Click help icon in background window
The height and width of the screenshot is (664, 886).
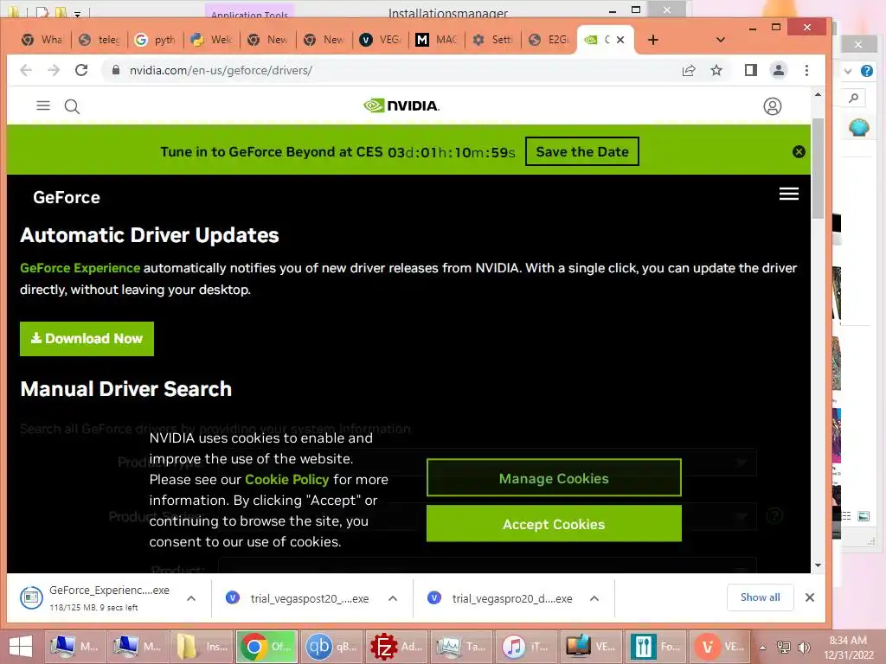pyautogui.click(x=867, y=71)
